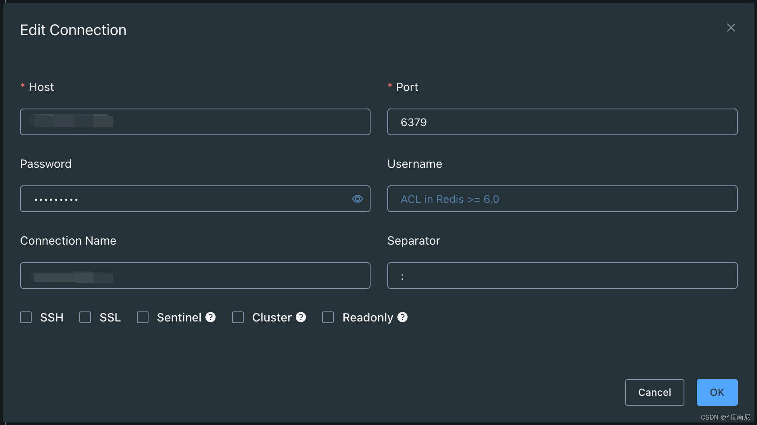Close the Edit Connection dialog

coord(731,28)
